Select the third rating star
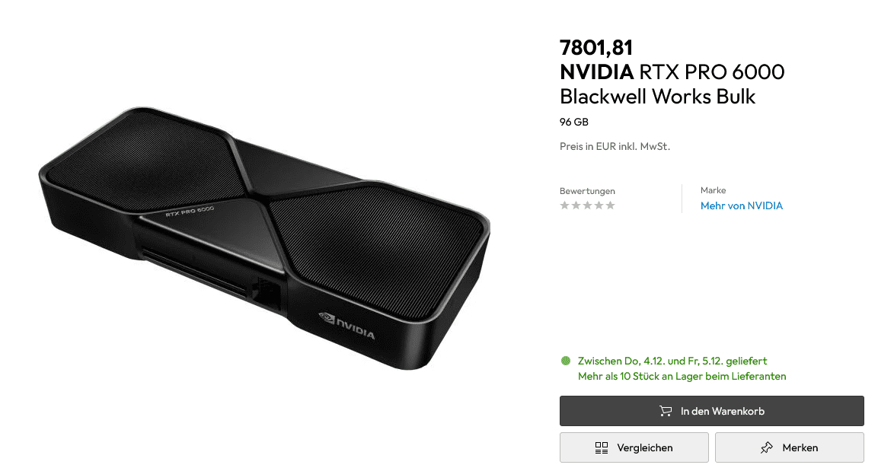878x468 pixels. (x=587, y=205)
